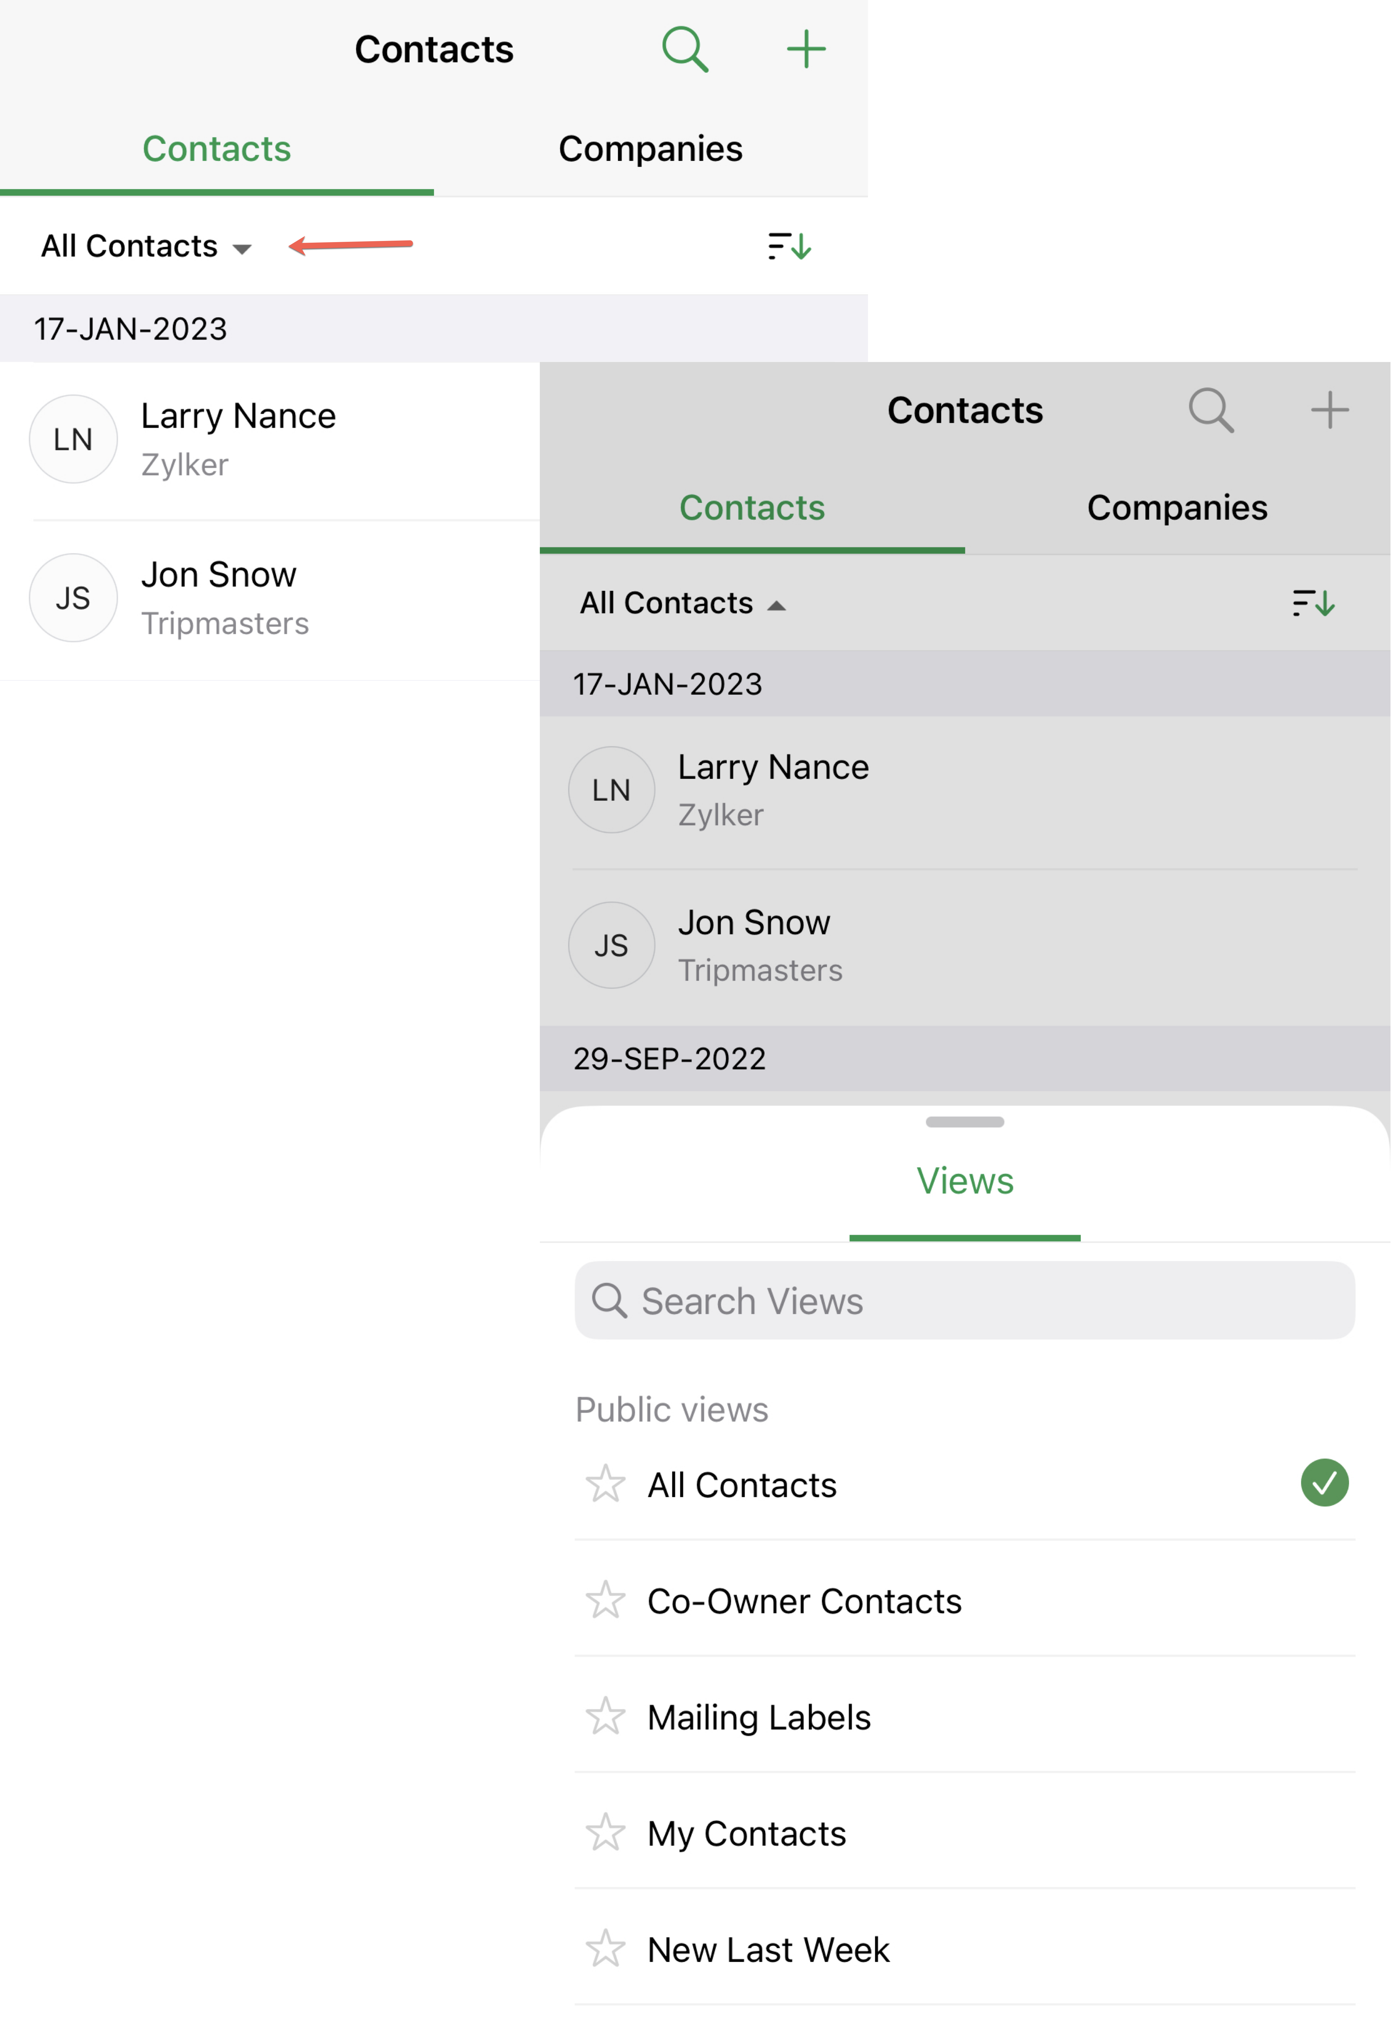Viewport: 1398px width, 2017px height.
Task: Tap the grey plus icon in overlay header
Action: click(1329, 410)
